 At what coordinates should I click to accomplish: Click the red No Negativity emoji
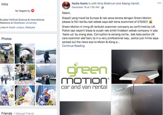pos(33,11)
